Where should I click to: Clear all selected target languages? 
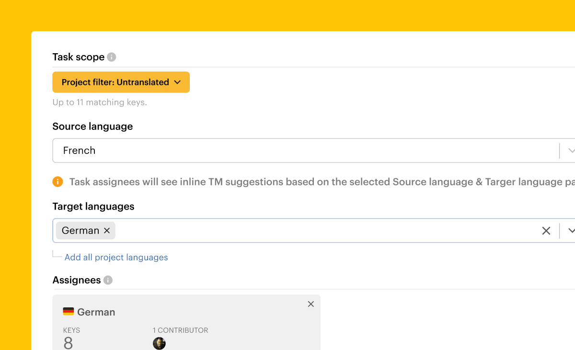[x=546, y=231]
